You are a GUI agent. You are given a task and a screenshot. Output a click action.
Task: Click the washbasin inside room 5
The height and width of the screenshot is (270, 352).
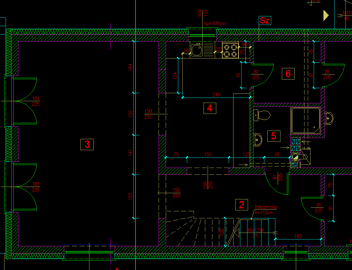[258, 139]
